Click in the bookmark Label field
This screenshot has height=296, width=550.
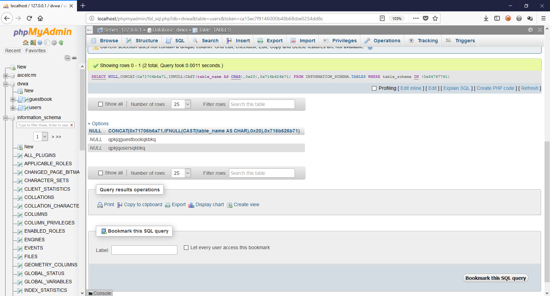coord(144,250)
